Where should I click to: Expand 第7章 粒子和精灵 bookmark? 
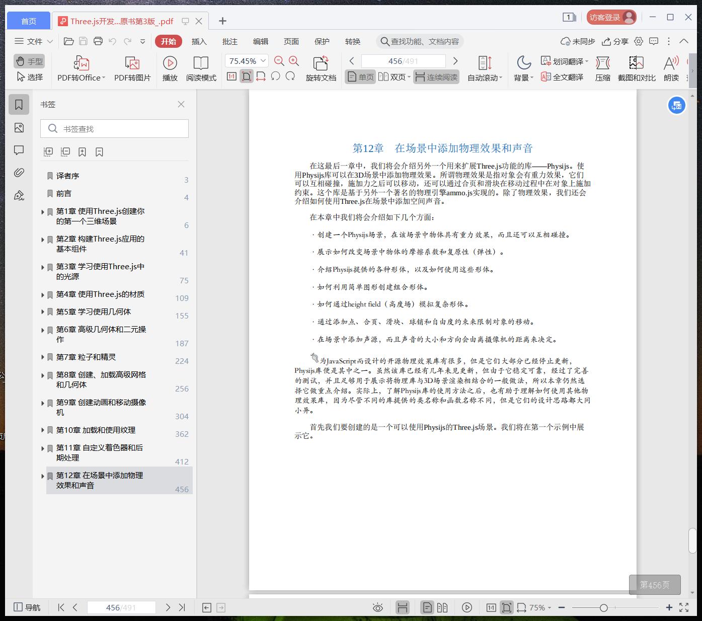tap(43, 357)
